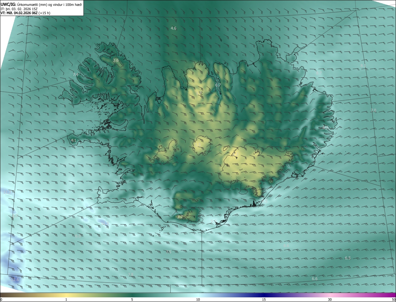
Task: Click the 7.4 value west of Westfjords
Action: click(x=75, y=75)
